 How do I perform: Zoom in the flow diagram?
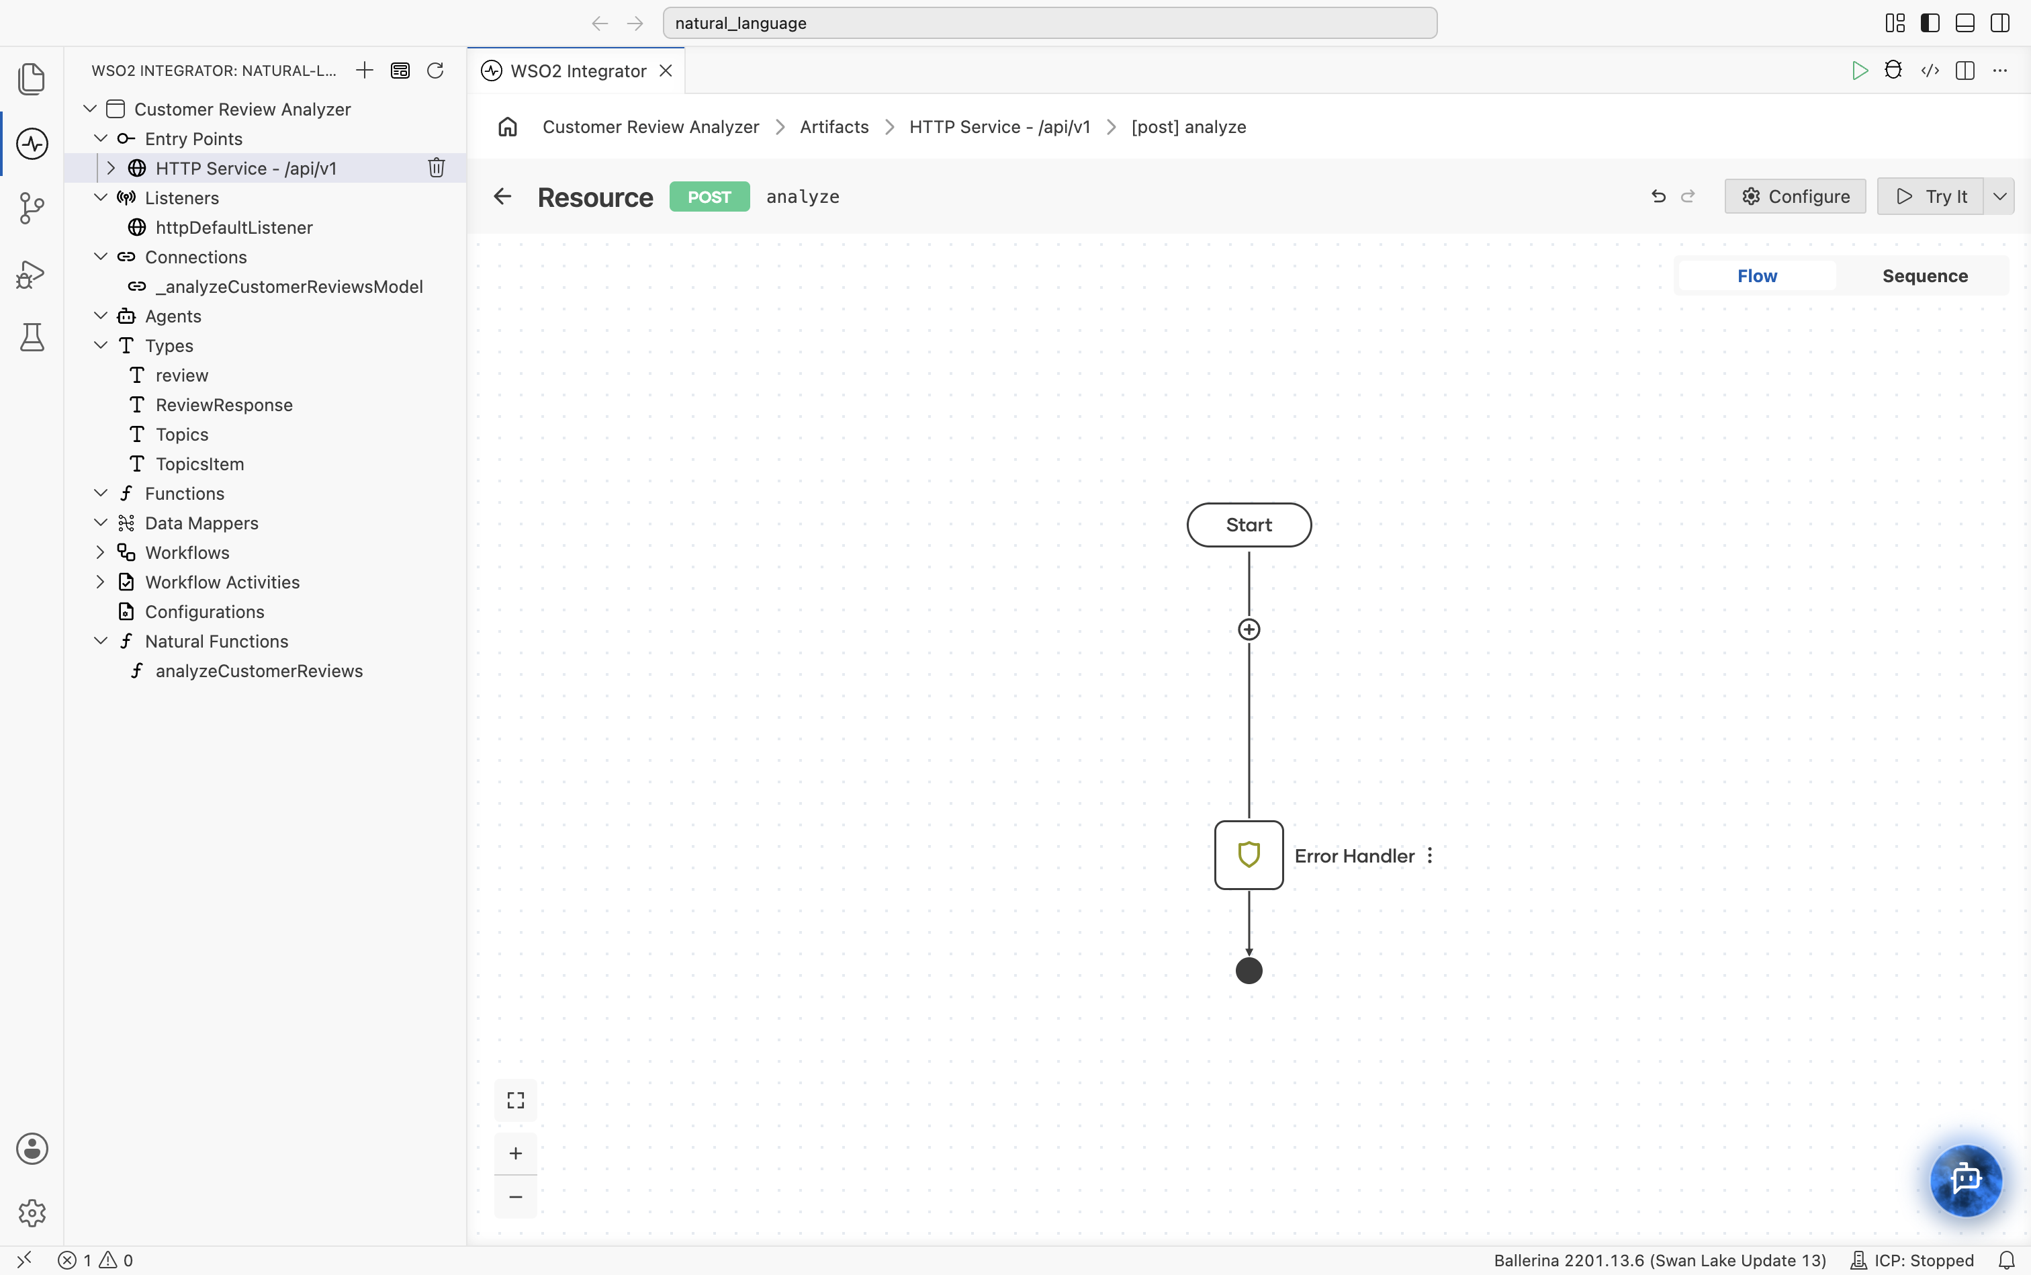coord(515,1153)
